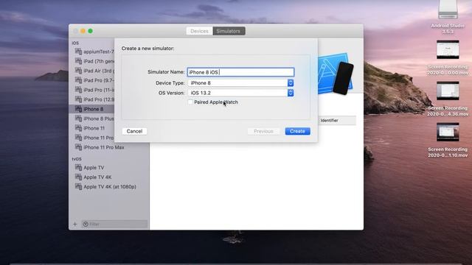Click the disabled Previous button
Image resolution: width=472 pixels, height=265 pixels.
(263, 131)
